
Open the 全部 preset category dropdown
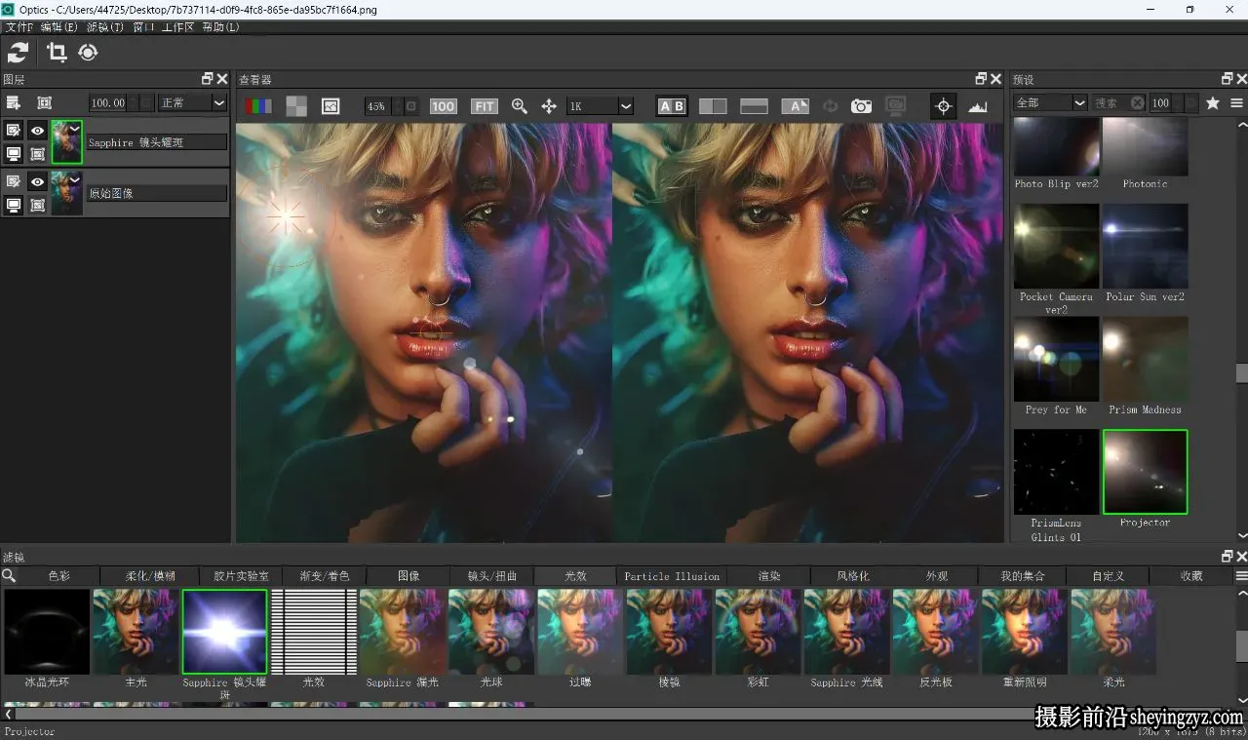(x=1050, y=102)
